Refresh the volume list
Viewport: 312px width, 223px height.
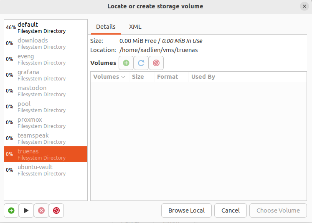(x=141, y=63)
